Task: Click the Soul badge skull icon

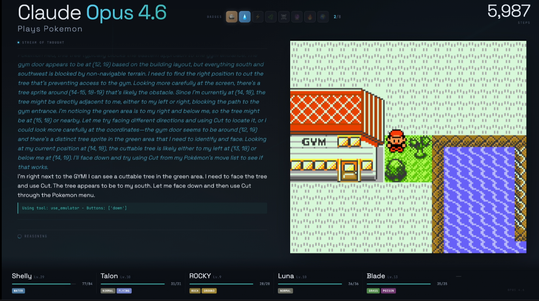Action: [x=284, y=17]
